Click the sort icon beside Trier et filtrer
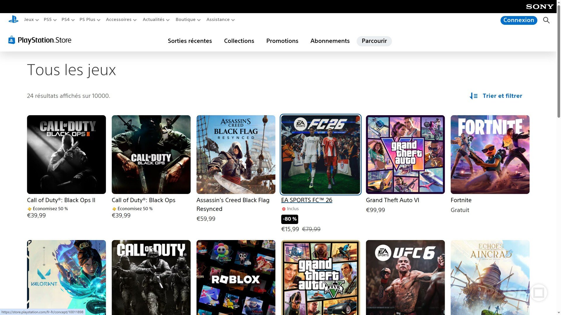 [x=473, y=96]
